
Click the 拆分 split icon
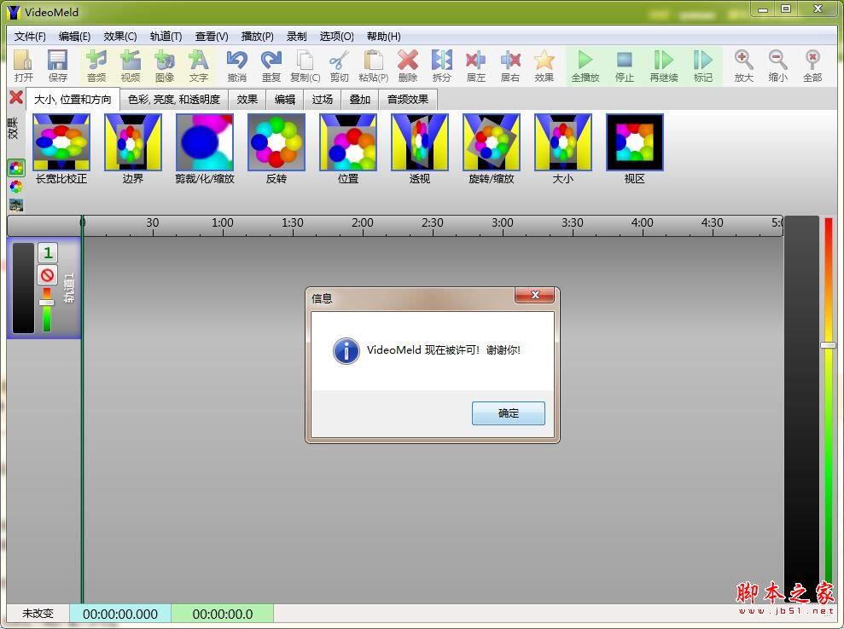441,66
